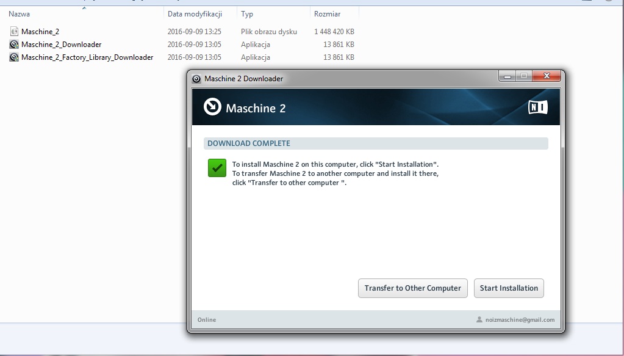Minimize the Maschine 2 Downloader window
This screenshot has height=356, width=624.
(507, 76)
